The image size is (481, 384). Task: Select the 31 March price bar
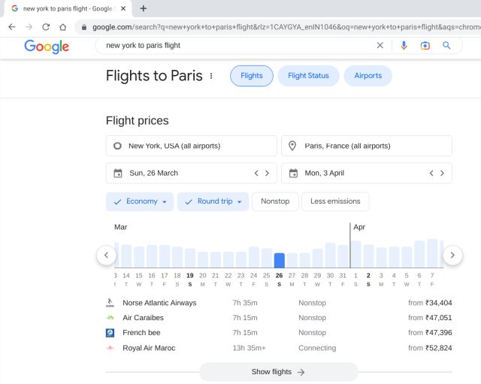tap(343, 256)
